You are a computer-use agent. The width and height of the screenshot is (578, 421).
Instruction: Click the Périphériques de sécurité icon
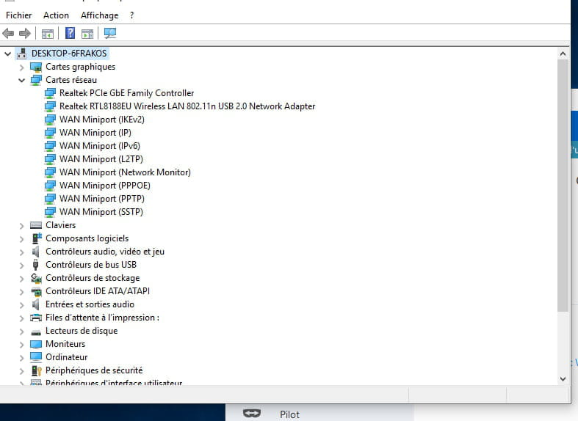click(x=36, y=370)
